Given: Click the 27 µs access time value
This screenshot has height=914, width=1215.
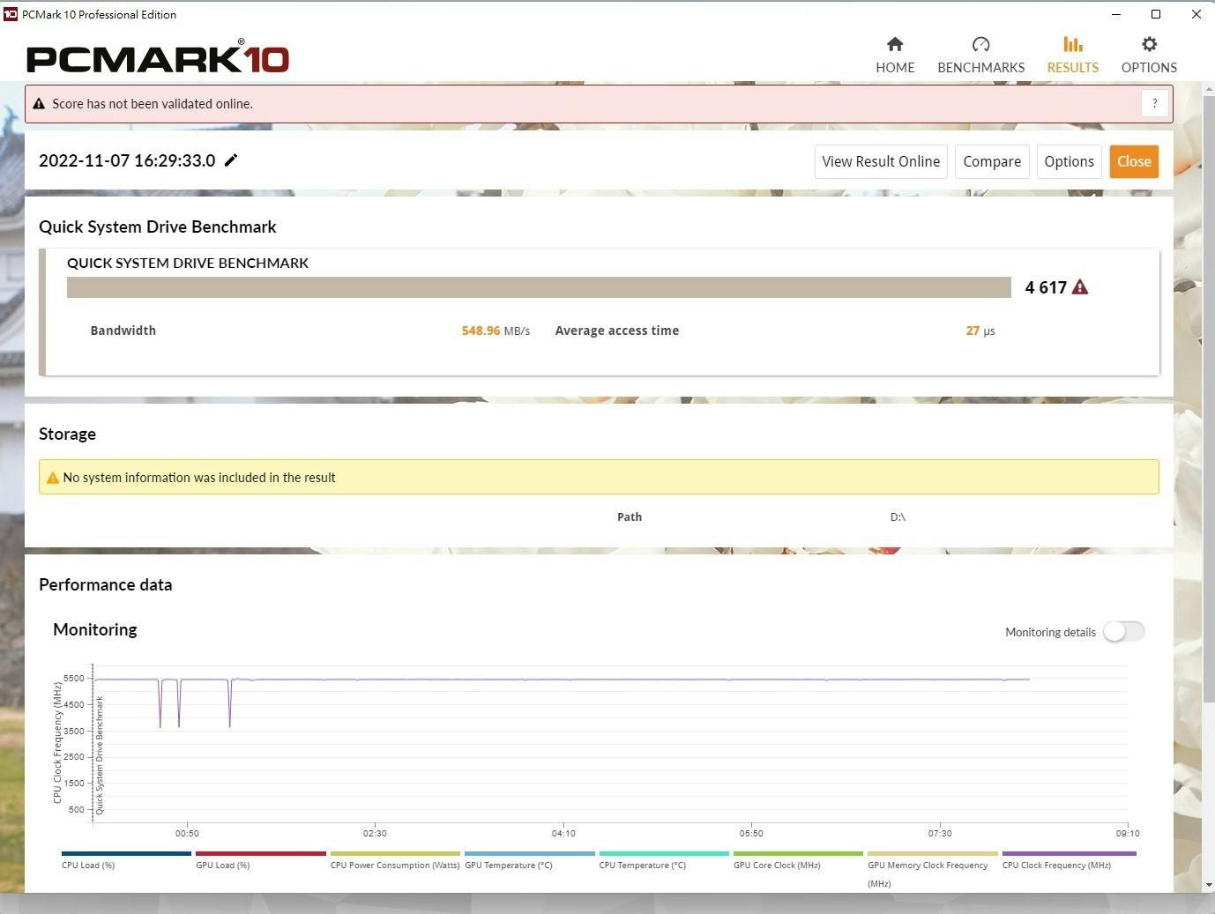Looking at the screenshot, I should coord(980,331).
